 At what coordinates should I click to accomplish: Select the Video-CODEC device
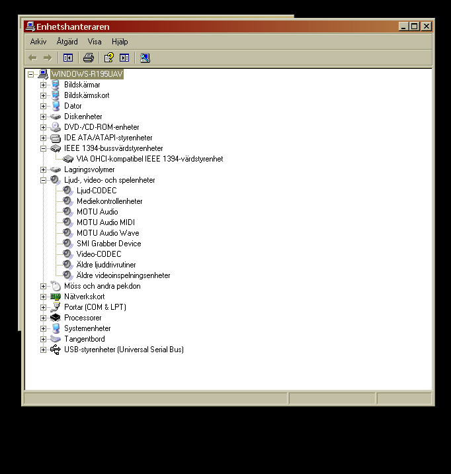point(99,254)
